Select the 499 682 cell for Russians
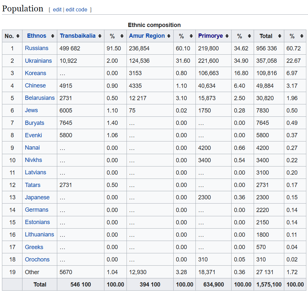This screenshot has width=308, height=293. click(81, 48)
